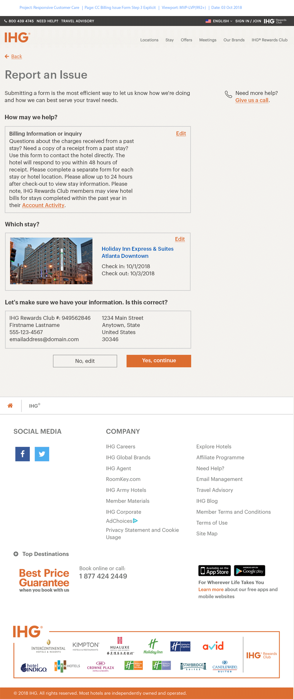The height and width of the screenshot is (699, 294).
Task: Click IHG Rewards Club logo in top bar
Action: (x=275, y=21)
